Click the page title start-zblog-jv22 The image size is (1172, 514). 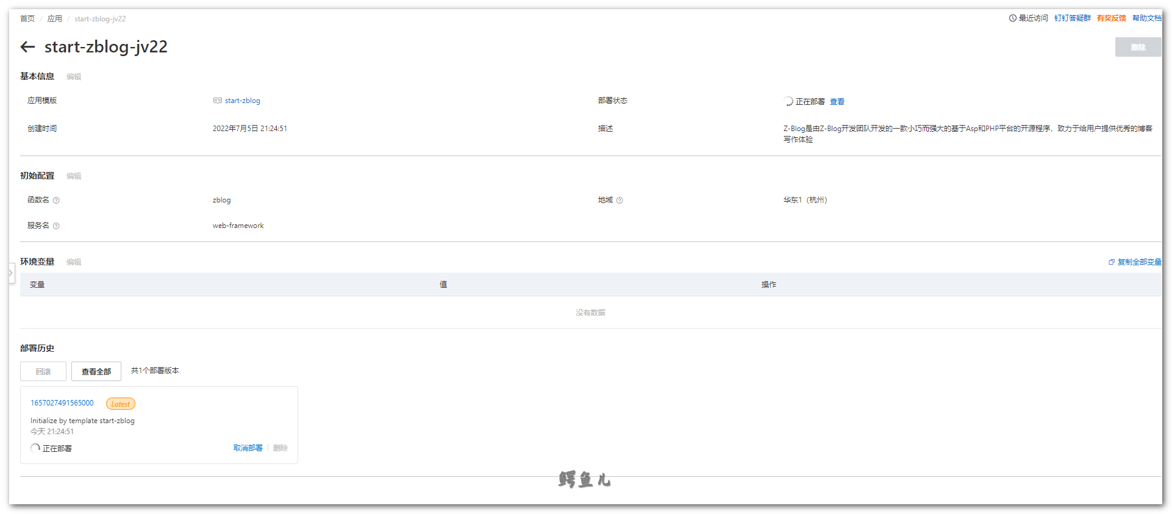click(106, 47)
